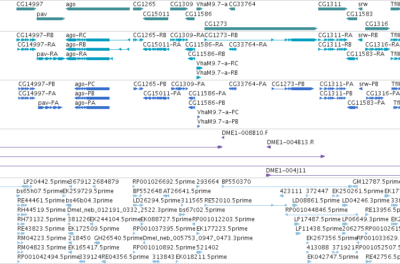The height and width of the screenshot is (264, 400).
Task: Click the CG33764-RA transcript label
Action: 248,45
